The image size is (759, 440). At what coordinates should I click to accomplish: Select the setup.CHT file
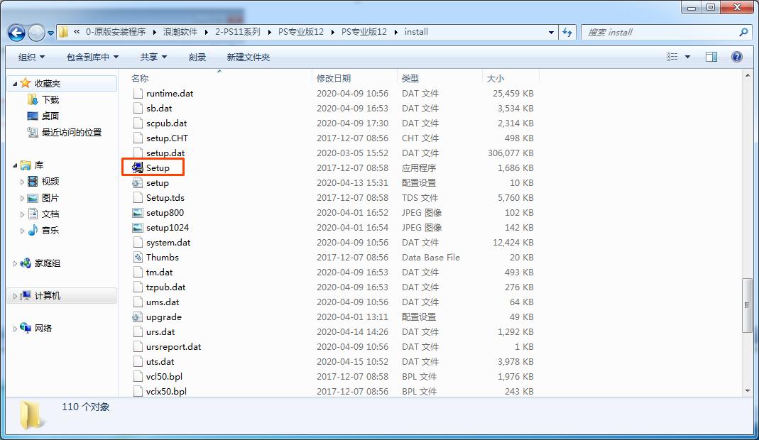(x=167, y=138)
